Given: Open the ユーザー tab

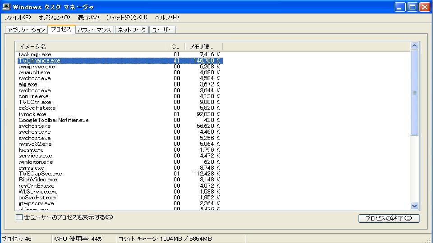Looking at the screenshot, I should [163, 30].
